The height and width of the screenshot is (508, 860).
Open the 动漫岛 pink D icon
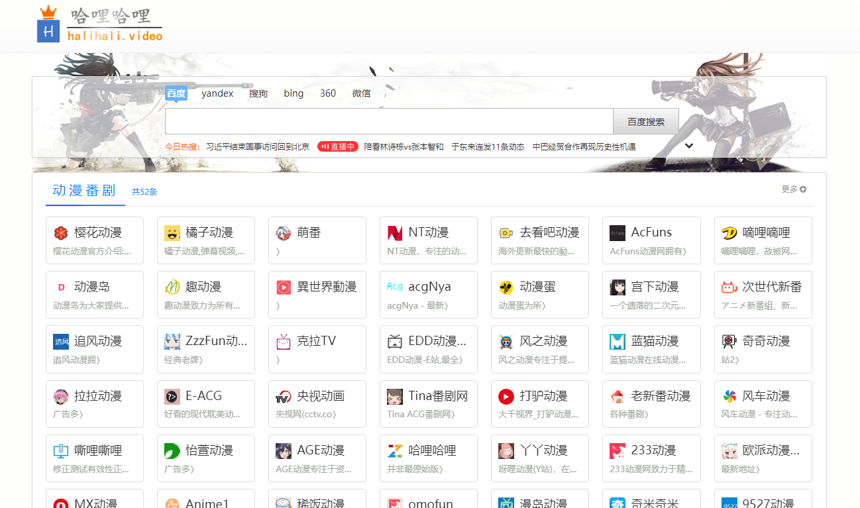coord(61,287)
